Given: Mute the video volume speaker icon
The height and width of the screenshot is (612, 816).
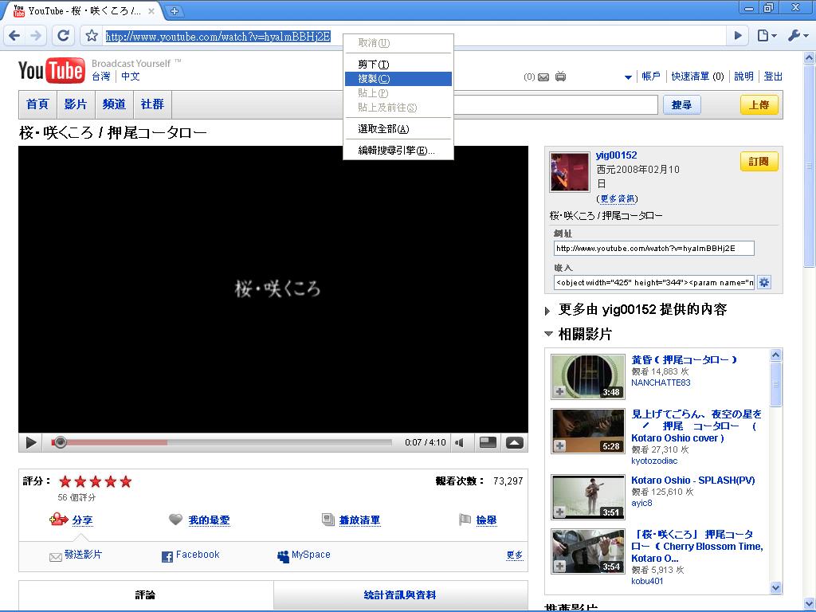Looking at the screenshot, I should click(460, 442).
